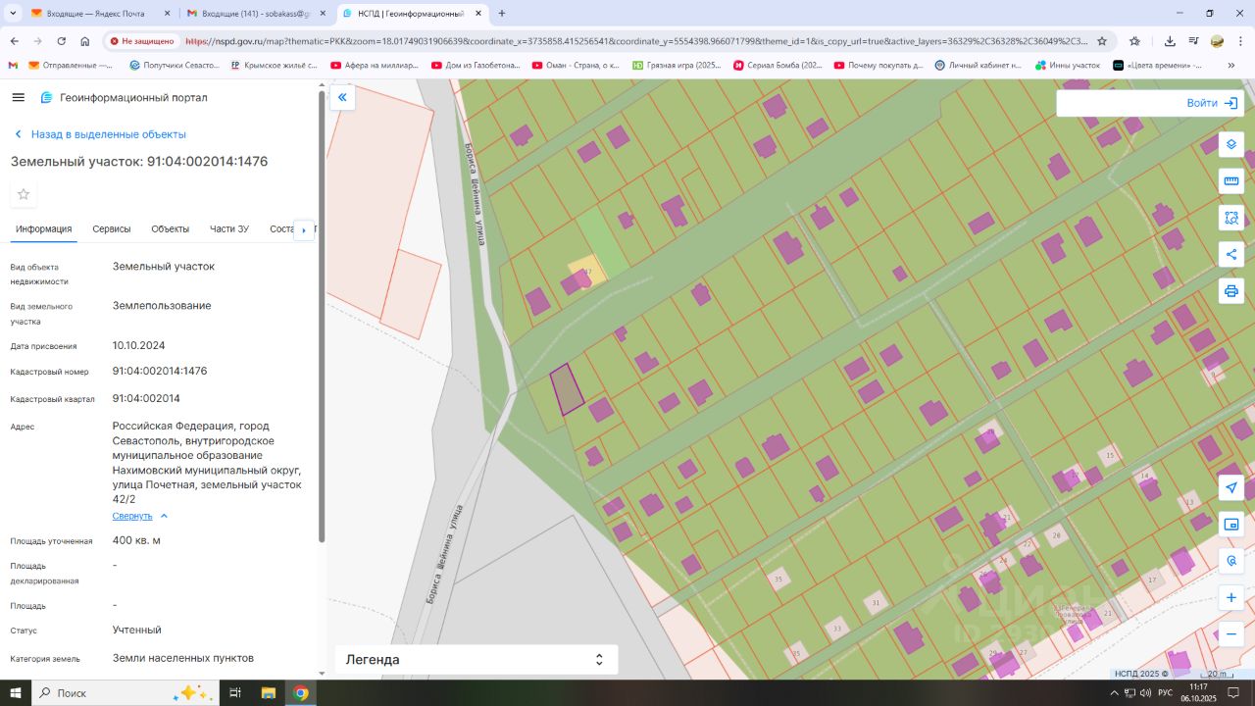This screenshot has height=706, width=1255.
Task: Collapse the address with Свернуть
Action: [132, 516]
